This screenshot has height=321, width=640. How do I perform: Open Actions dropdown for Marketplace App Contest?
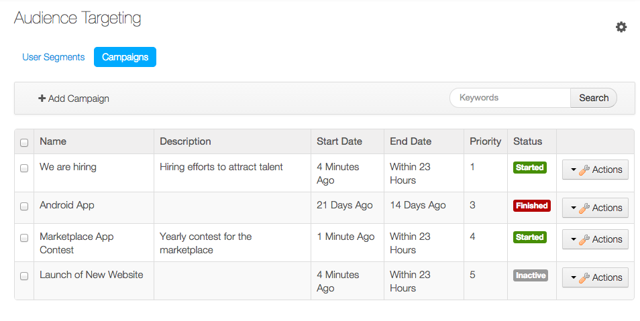tap(595, 239)
